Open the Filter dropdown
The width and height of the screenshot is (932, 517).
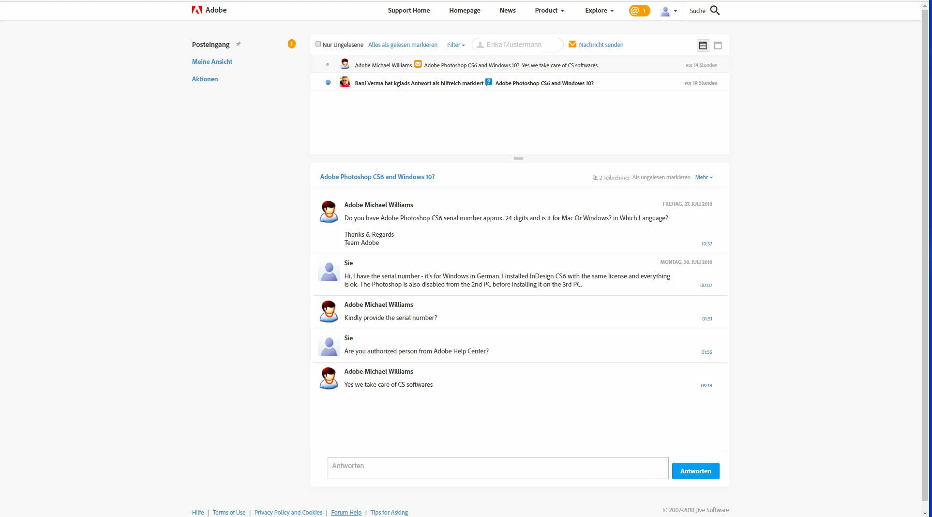click(456, 45)
